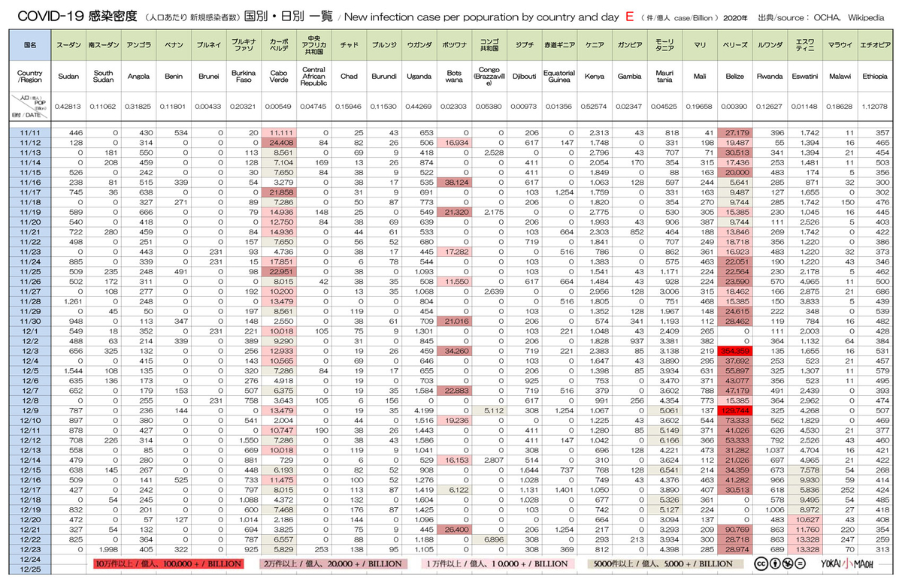Click Ethiopia cell 686 on 11/27
Image resolution: width=902 pixels, height=580 pixels.
click(874, 290)
